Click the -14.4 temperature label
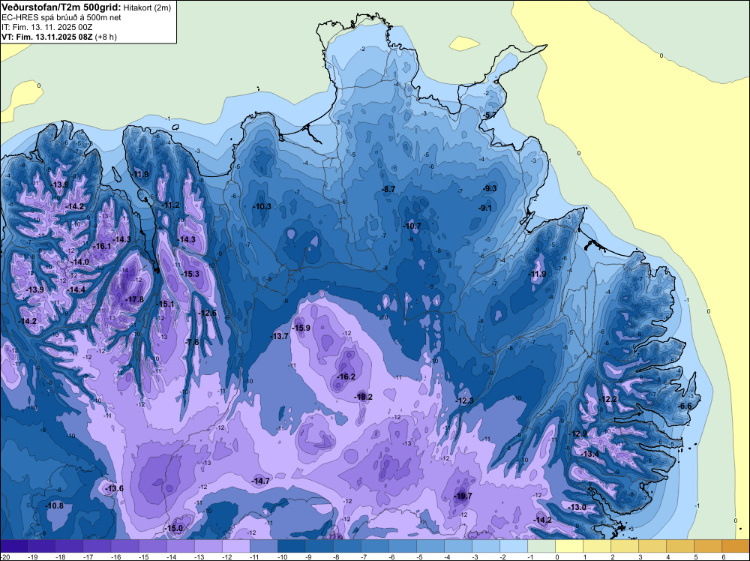Viewport: 750px width, 561px height. (x=76, y=289)
